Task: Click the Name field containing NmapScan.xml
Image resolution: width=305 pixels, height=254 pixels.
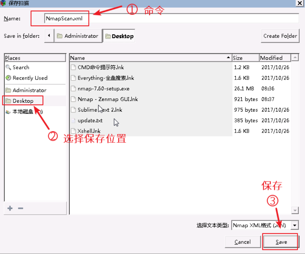Action: [171, 18]
